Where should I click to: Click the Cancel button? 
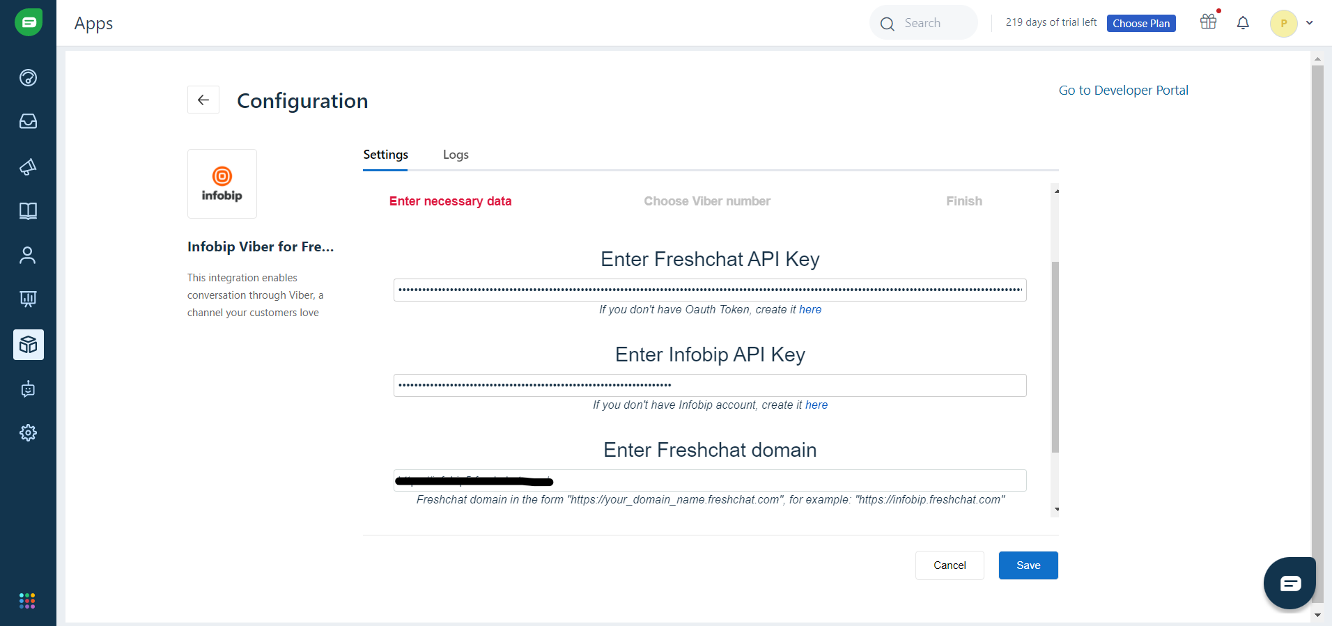point(950,565)
